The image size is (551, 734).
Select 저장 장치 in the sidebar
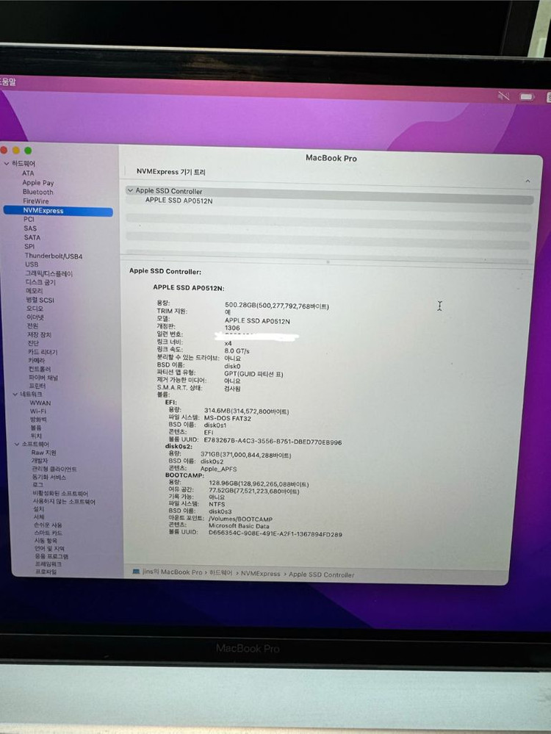pyautogui.click(x=40, y=335)
